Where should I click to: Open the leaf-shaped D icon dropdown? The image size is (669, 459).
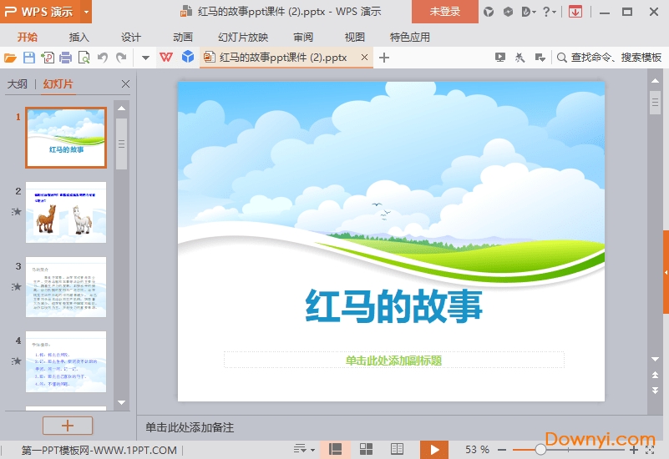tap(529, 12)
